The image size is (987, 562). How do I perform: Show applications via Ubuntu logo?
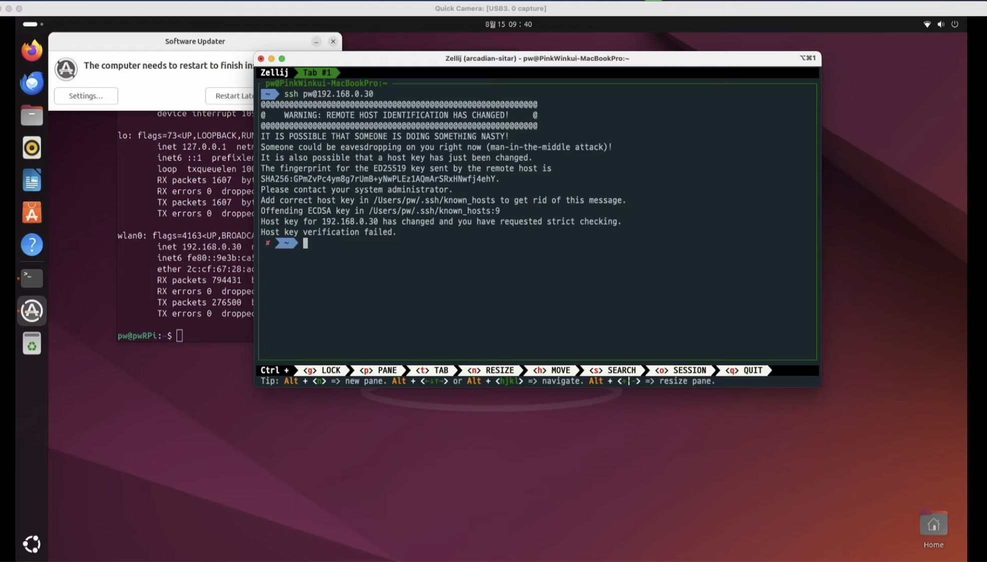[32, 544]
